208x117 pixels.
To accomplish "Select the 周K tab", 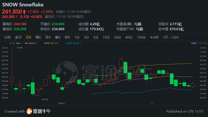I will pos(38,37).
